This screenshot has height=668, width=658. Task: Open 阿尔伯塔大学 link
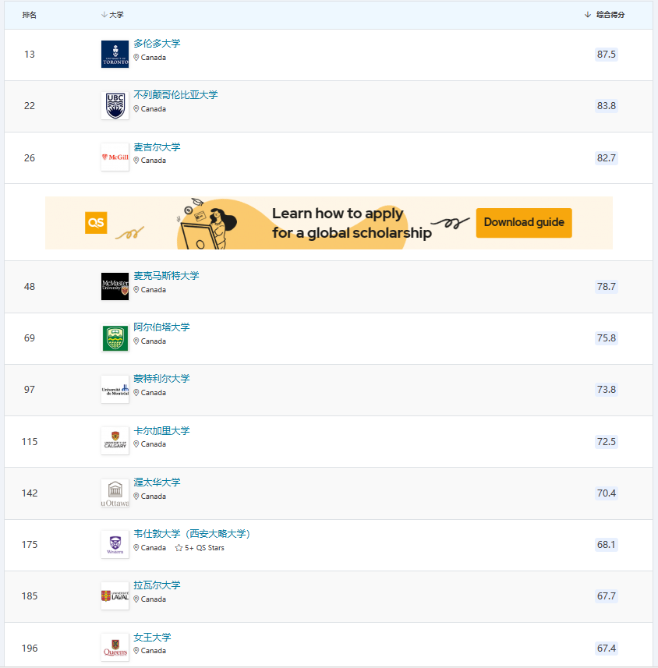(161, 327)
